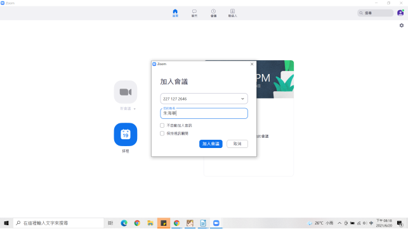This screenshot has height=229, width=408.
Task: Close the Join Meeting dialog
Action: pos(252,64)
